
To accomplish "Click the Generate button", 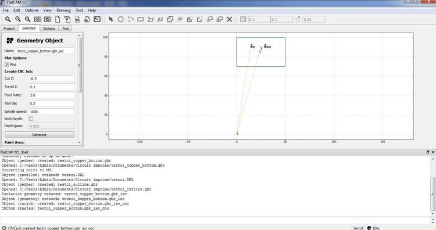I will tap(39, 135).
